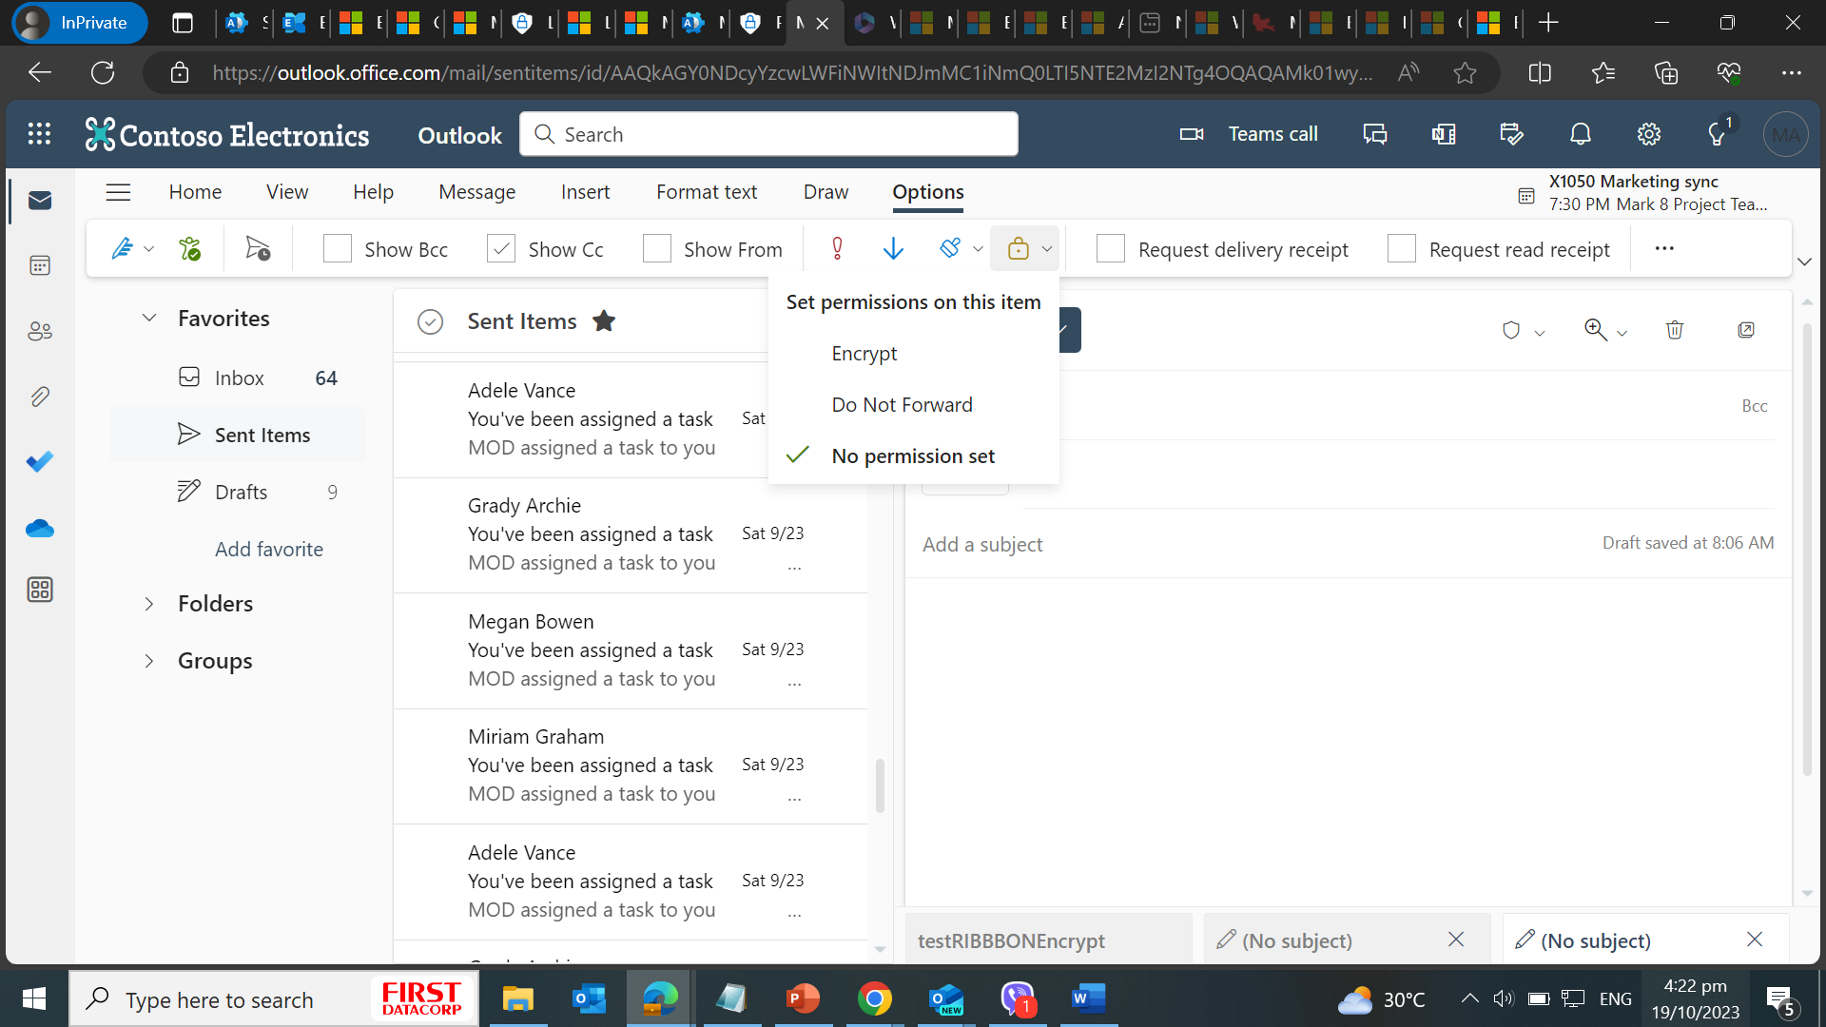This screenshot has height=1027, width=1826.
Task: Open the notifications bell
Action: click(1580, 134)
